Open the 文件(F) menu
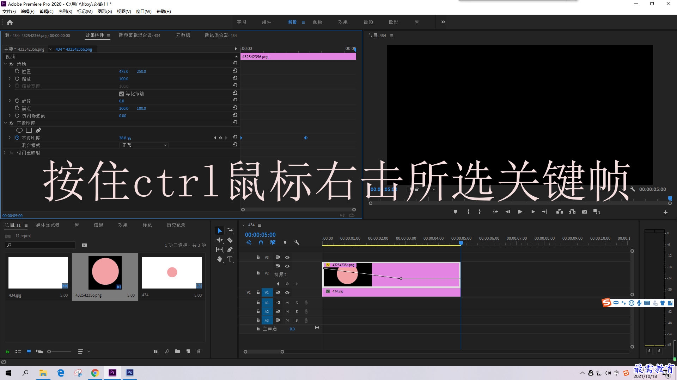Screen dimensions: 677x380 coord(9,12)
